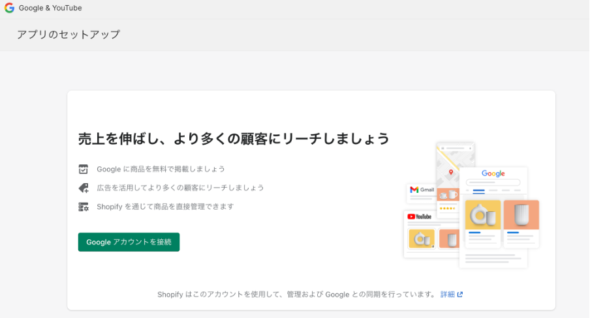Click the red map pin in the illustration
Screen dimensions: 590x318
coord(451,172)
